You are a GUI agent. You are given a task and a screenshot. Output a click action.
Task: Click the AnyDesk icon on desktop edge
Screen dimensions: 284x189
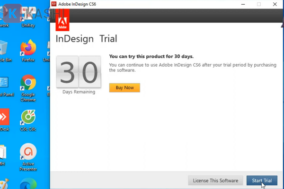[x=4, y=118]
